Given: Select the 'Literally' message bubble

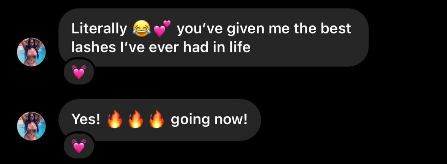Looking at the screenshot, I should tap(213, 37).
